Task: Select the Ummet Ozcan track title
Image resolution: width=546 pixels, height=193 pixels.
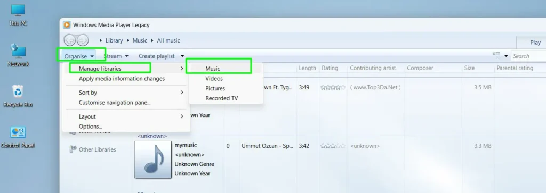Action: [268, 146]
